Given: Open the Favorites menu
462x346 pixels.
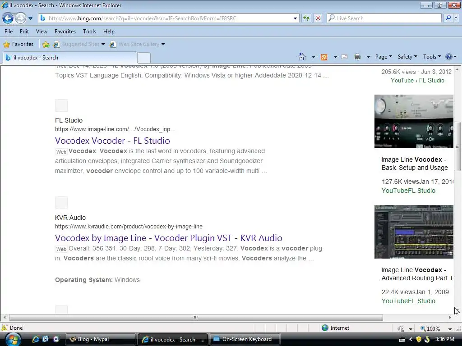Looking at the screenshot, I should pos(65,32).
